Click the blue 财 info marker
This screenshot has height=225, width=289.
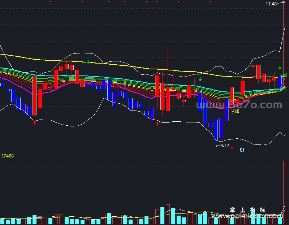click(x=242, y=150)
